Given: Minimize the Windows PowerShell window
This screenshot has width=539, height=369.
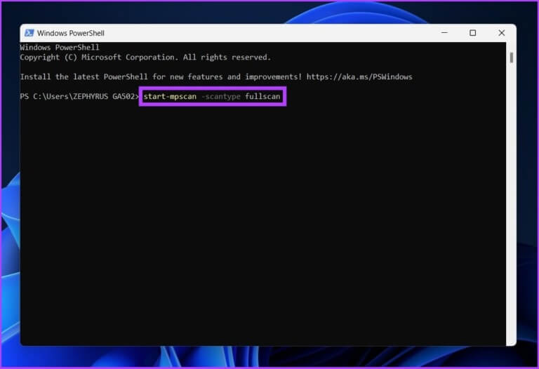Looking at the screenshot, I should pyautogui.click(x=444, y=33).
